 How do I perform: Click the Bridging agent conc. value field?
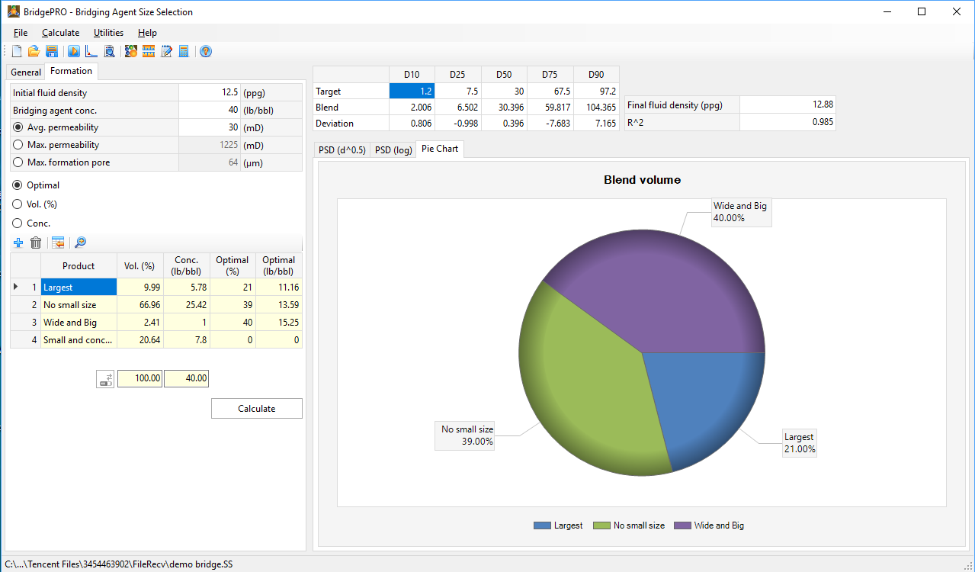[x=209, y=111]
